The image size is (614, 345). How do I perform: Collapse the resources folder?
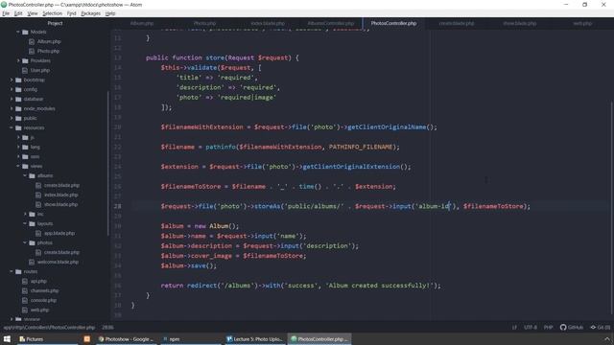coord(12,127)
